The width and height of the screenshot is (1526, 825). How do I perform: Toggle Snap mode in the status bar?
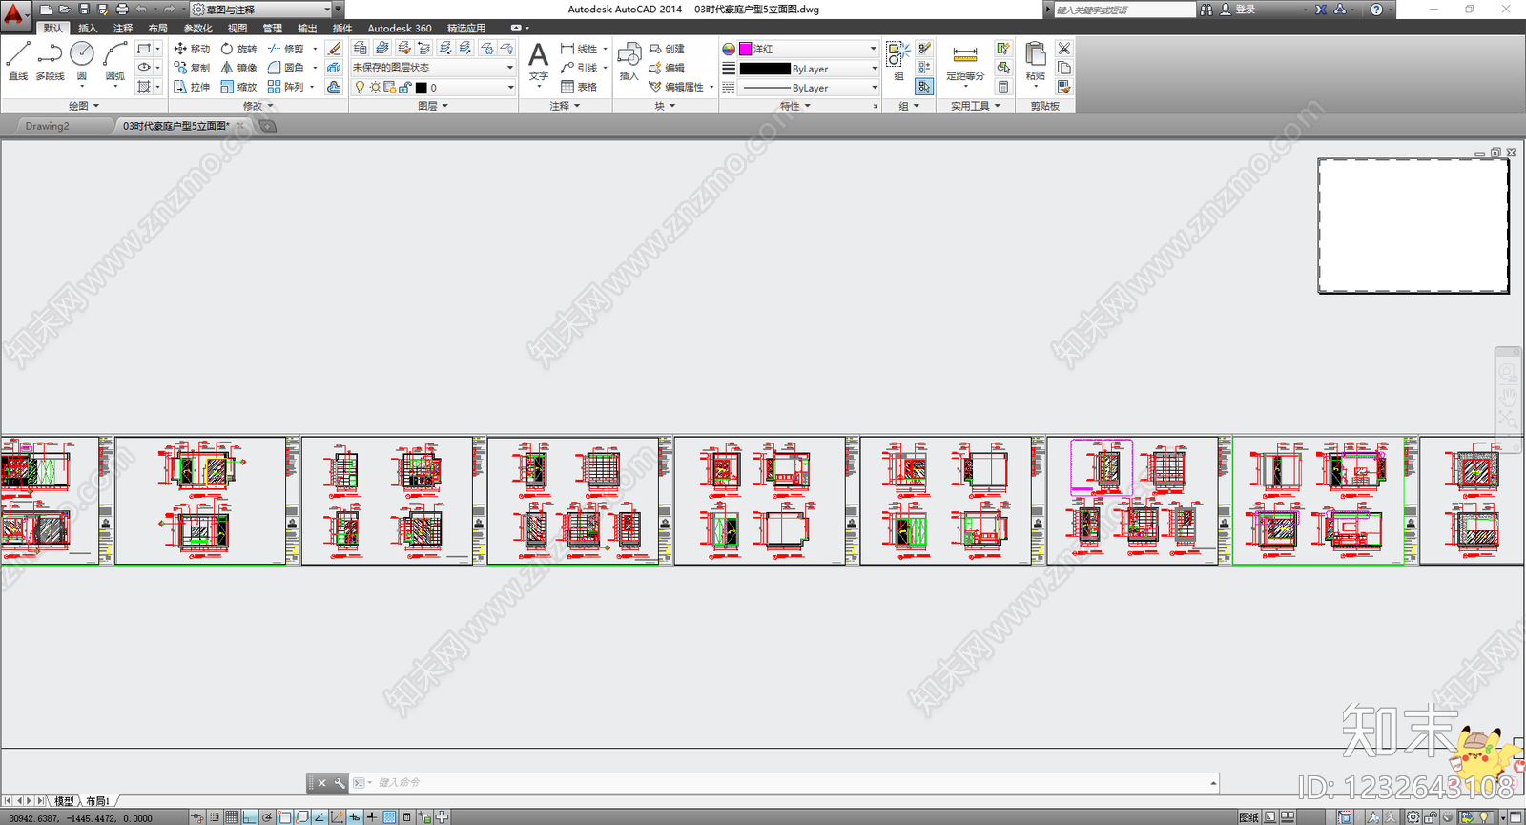tap(215, 817)
